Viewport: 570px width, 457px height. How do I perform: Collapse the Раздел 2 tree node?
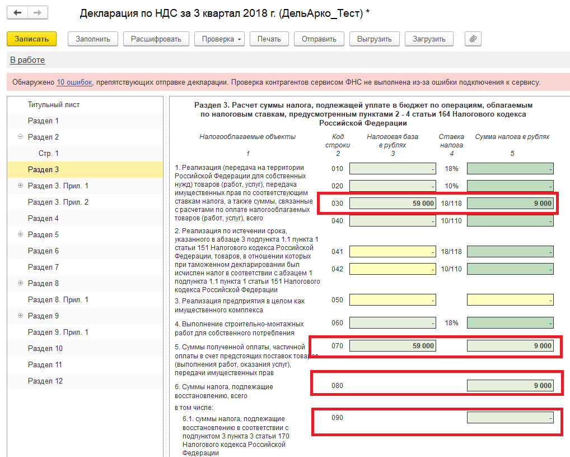click(x=20, y=137)
